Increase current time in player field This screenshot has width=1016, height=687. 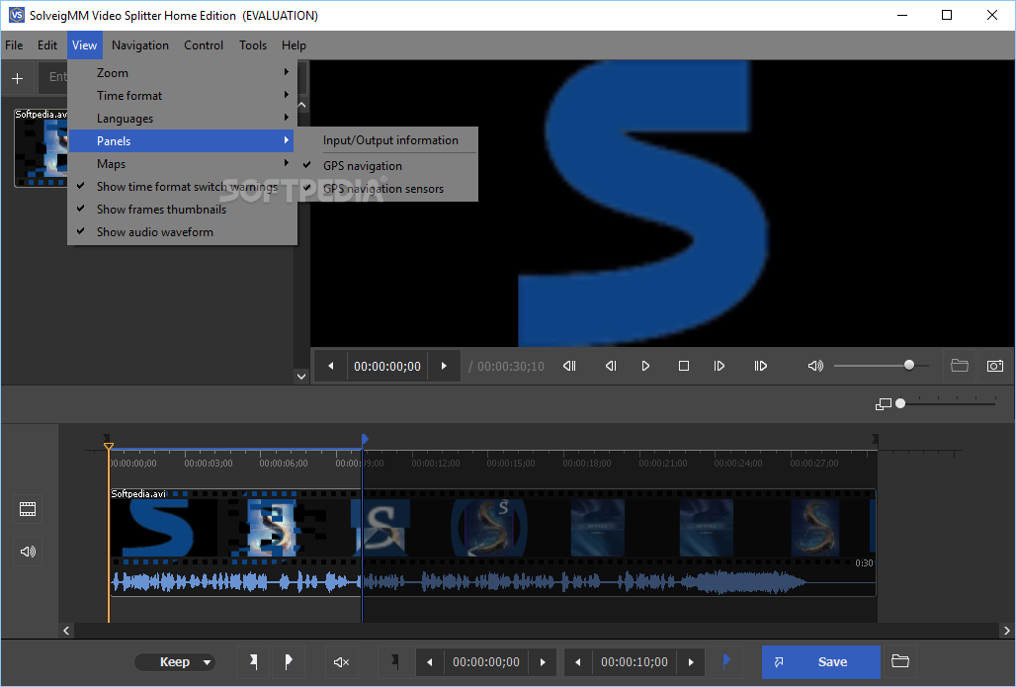(444, 366)
